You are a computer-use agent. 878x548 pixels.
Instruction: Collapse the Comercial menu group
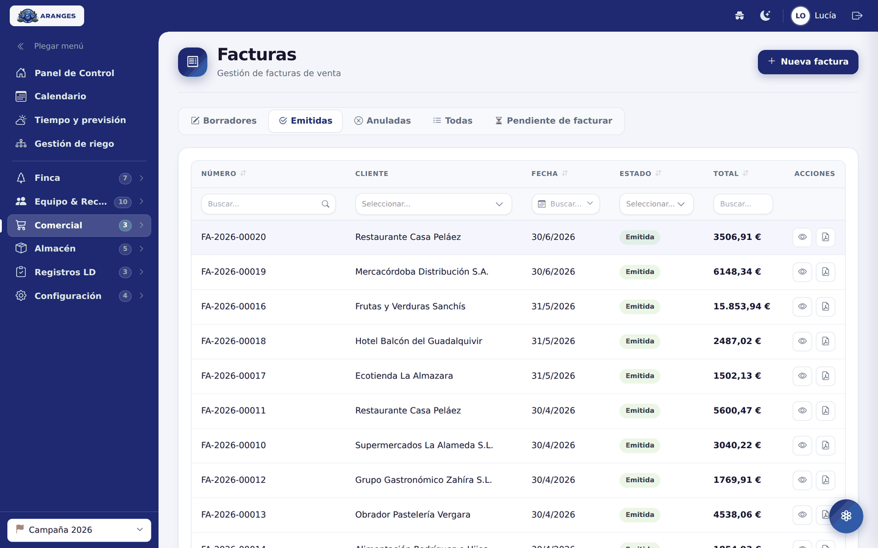tap(79, 225)
